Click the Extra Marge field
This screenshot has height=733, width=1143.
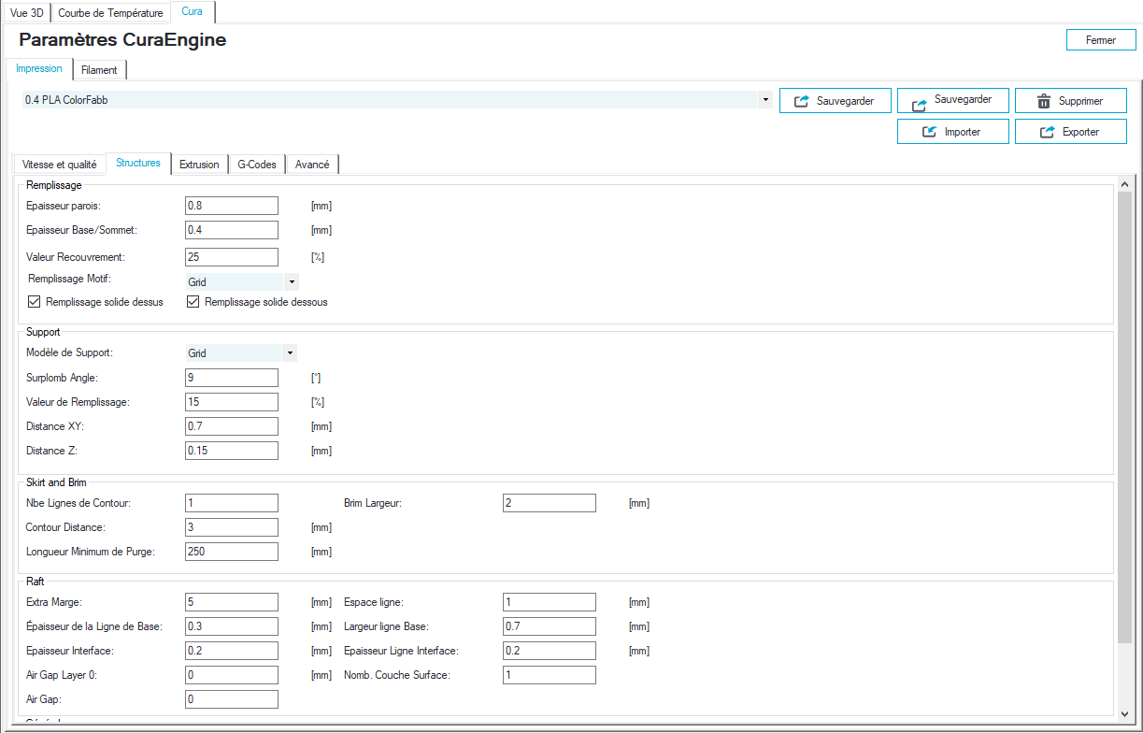[x=232, y=602]
